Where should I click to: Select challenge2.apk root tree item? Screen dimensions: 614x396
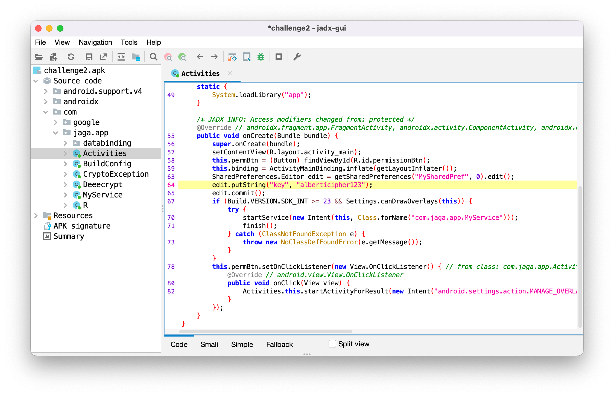click(69, 70)
